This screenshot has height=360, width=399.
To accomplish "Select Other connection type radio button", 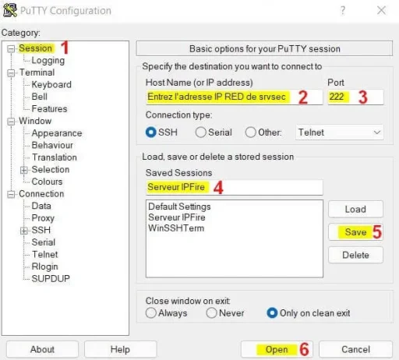I will (250, 132).
